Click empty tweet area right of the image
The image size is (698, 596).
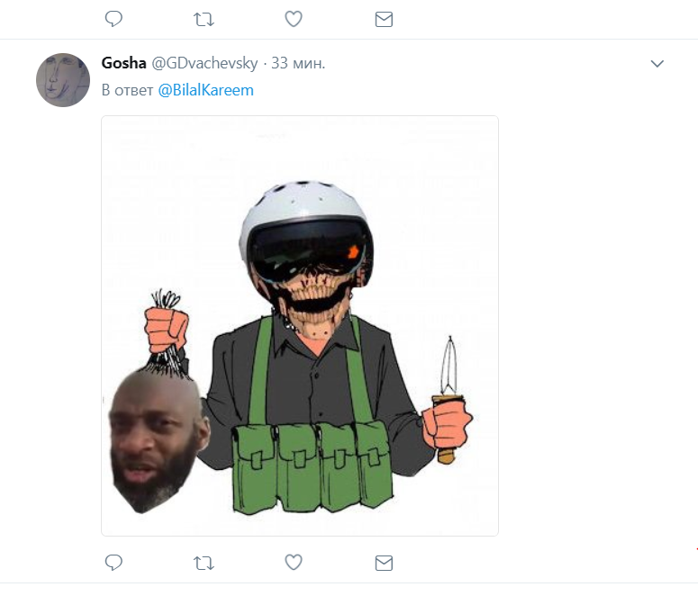click(x=596, y=325)
